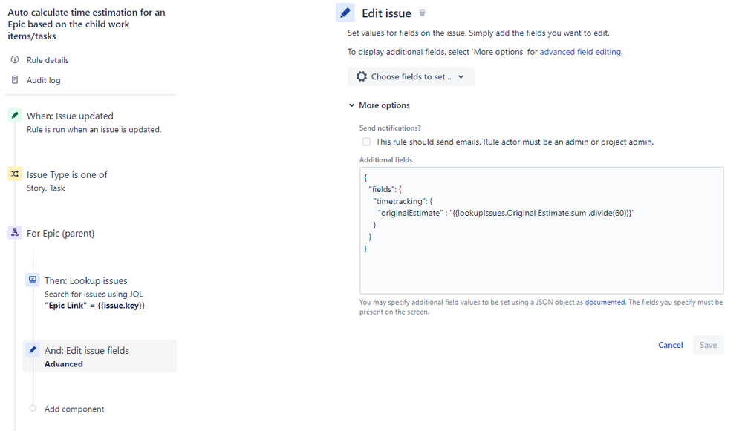Collapse the More options section
The width and height of the screenshot is (742, 431).
tap(380, 105)
